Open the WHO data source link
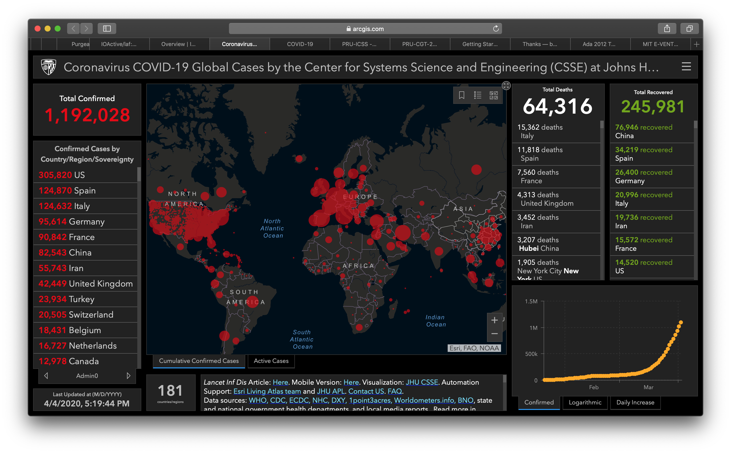This screenshot has width=731, height=453. [257, 400]
